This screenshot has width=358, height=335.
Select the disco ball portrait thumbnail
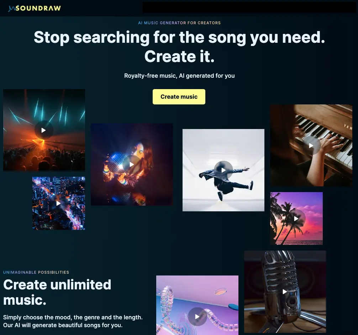coord(132,164)
